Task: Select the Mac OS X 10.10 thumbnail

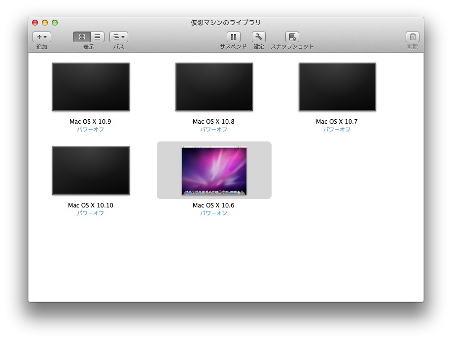Action: [91, 170]
